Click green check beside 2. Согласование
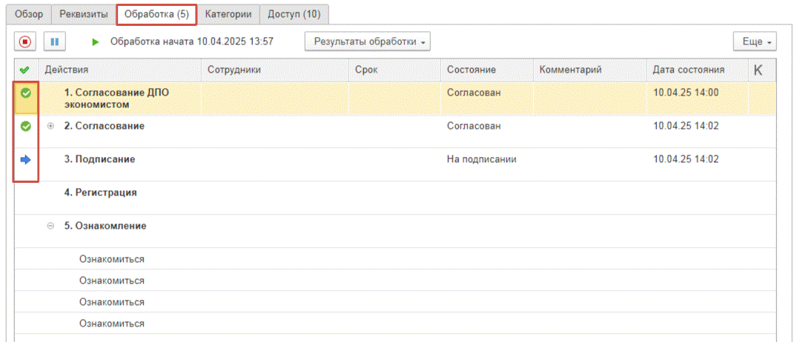The image size is (800, 342). [25, 127]
